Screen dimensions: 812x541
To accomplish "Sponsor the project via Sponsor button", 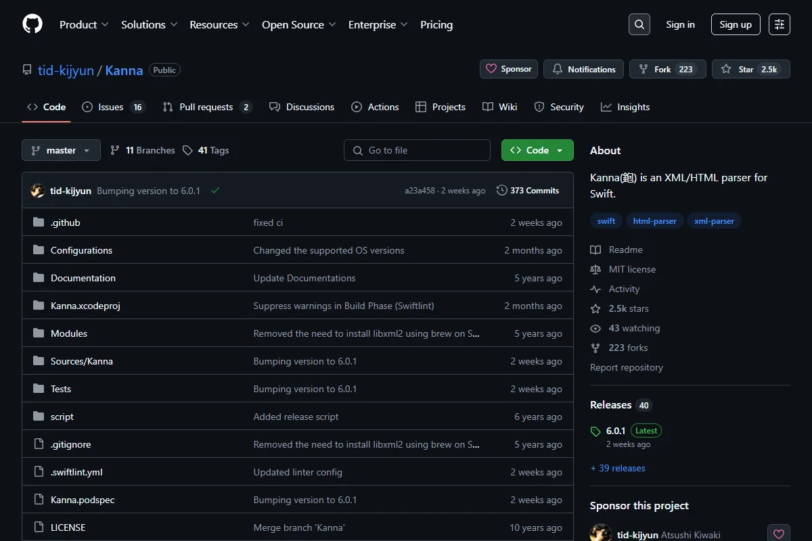I will click(x=510, y=69).
